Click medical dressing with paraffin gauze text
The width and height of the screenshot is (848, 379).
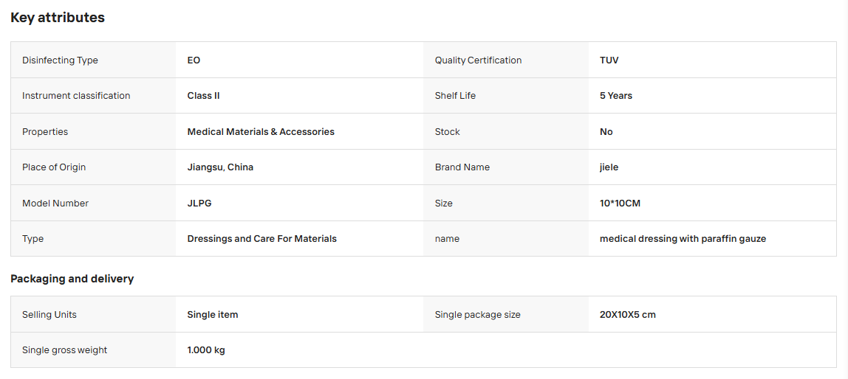683,239
